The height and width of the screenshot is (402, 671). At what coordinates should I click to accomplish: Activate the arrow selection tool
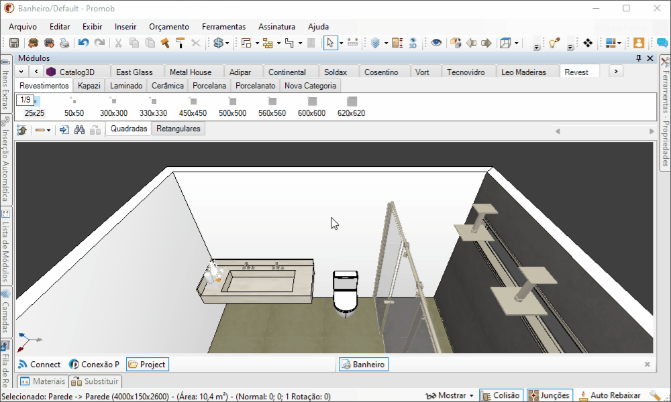click(330, 43)
